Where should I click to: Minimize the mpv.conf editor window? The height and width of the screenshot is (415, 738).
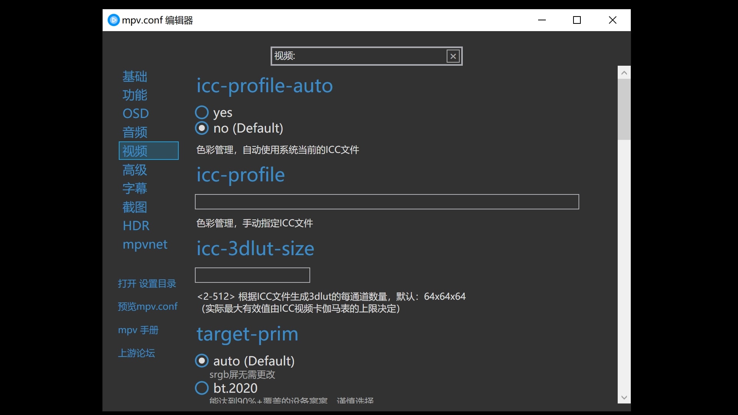(x=542, y=20)
